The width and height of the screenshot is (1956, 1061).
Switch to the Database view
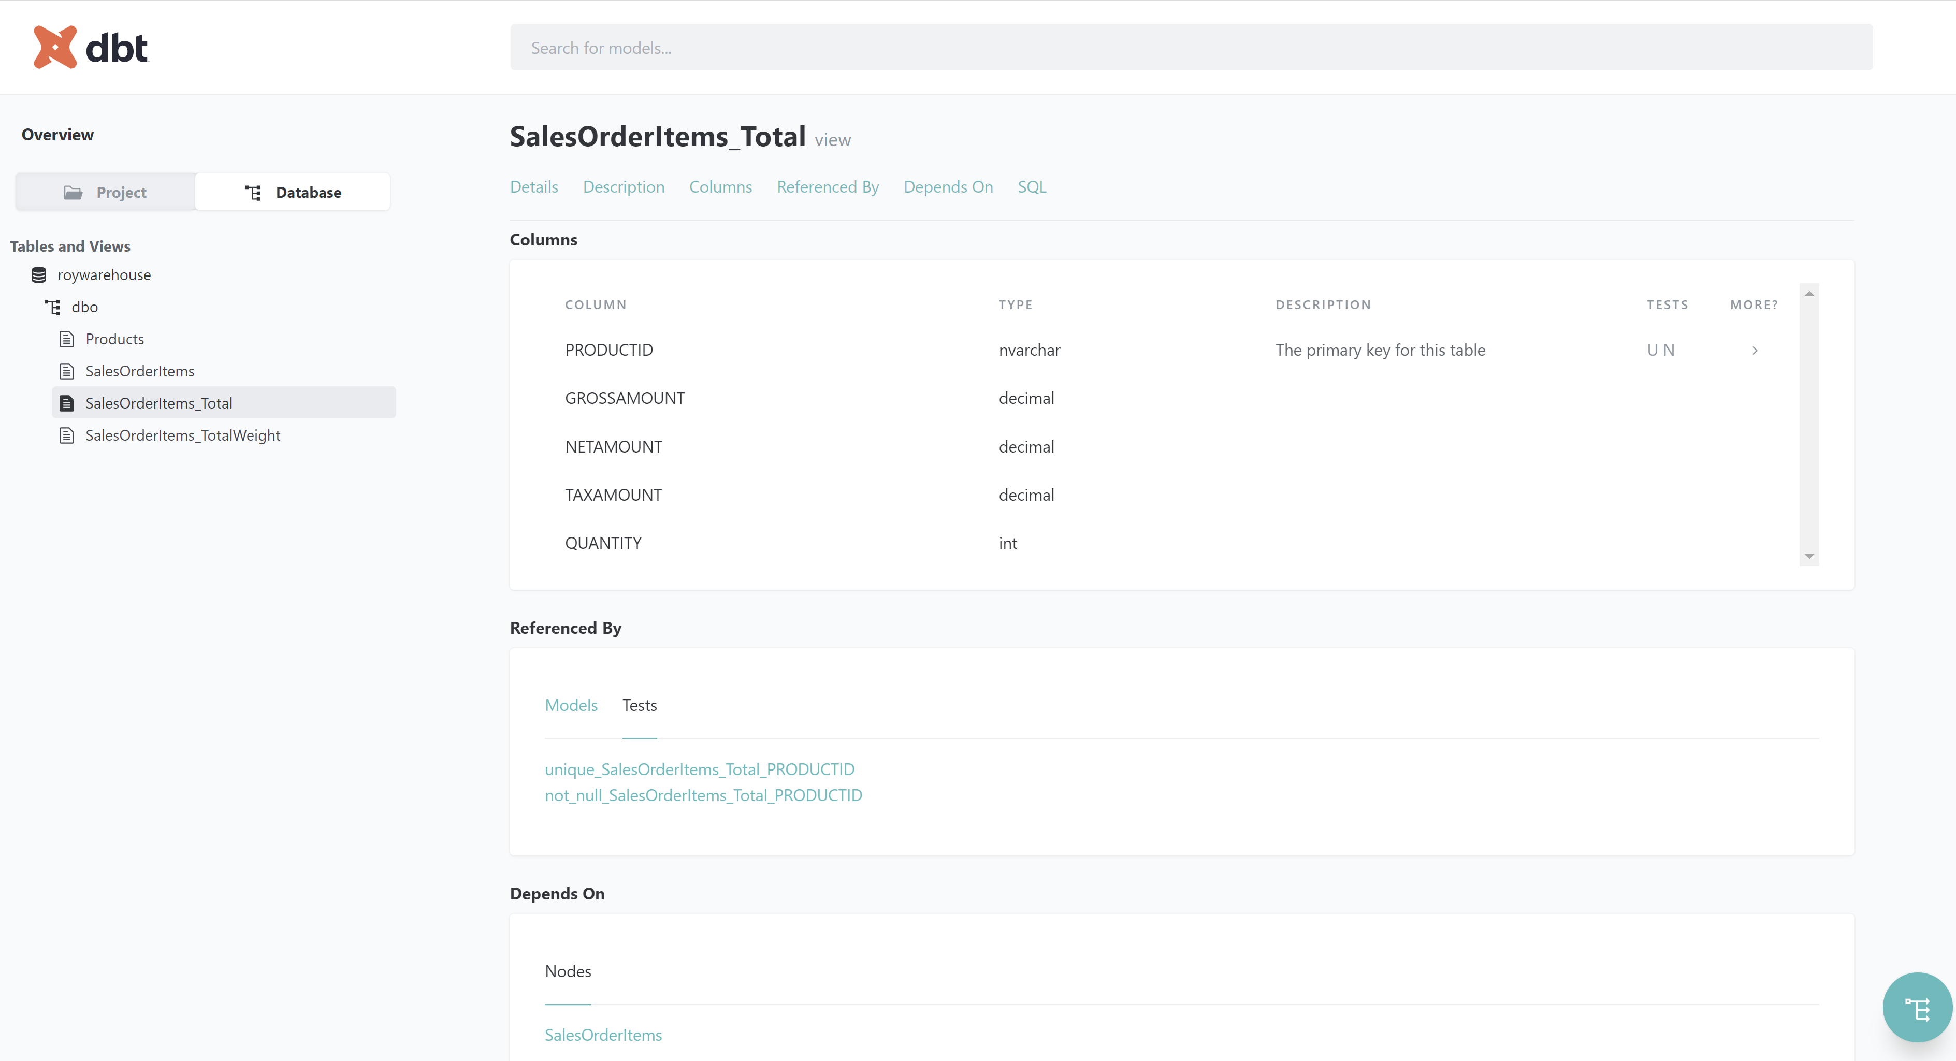coord(308,192)
